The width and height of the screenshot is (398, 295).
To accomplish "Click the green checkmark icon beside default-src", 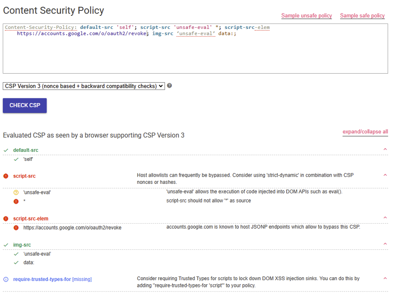I will (6, 150).
